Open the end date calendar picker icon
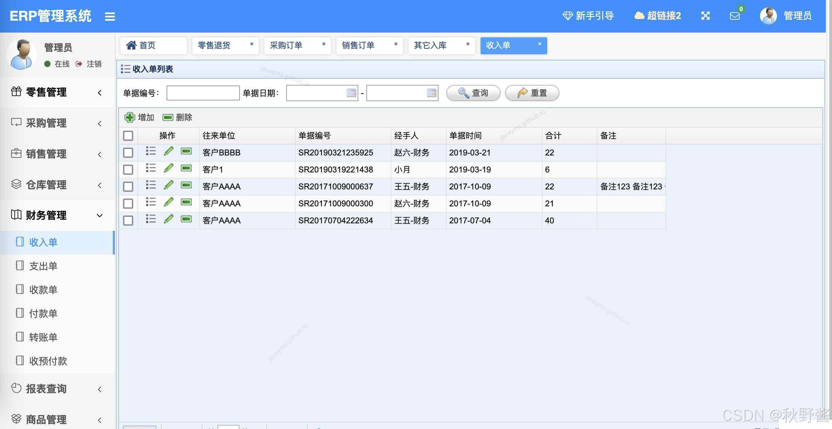 pos(431,93)
